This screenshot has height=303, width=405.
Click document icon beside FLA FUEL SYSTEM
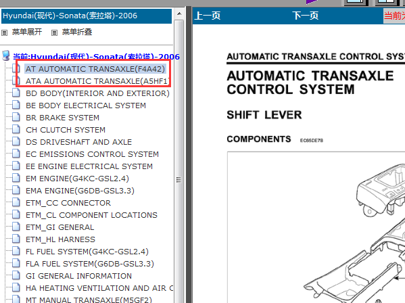pyautogui.click(x=16, y=263)
